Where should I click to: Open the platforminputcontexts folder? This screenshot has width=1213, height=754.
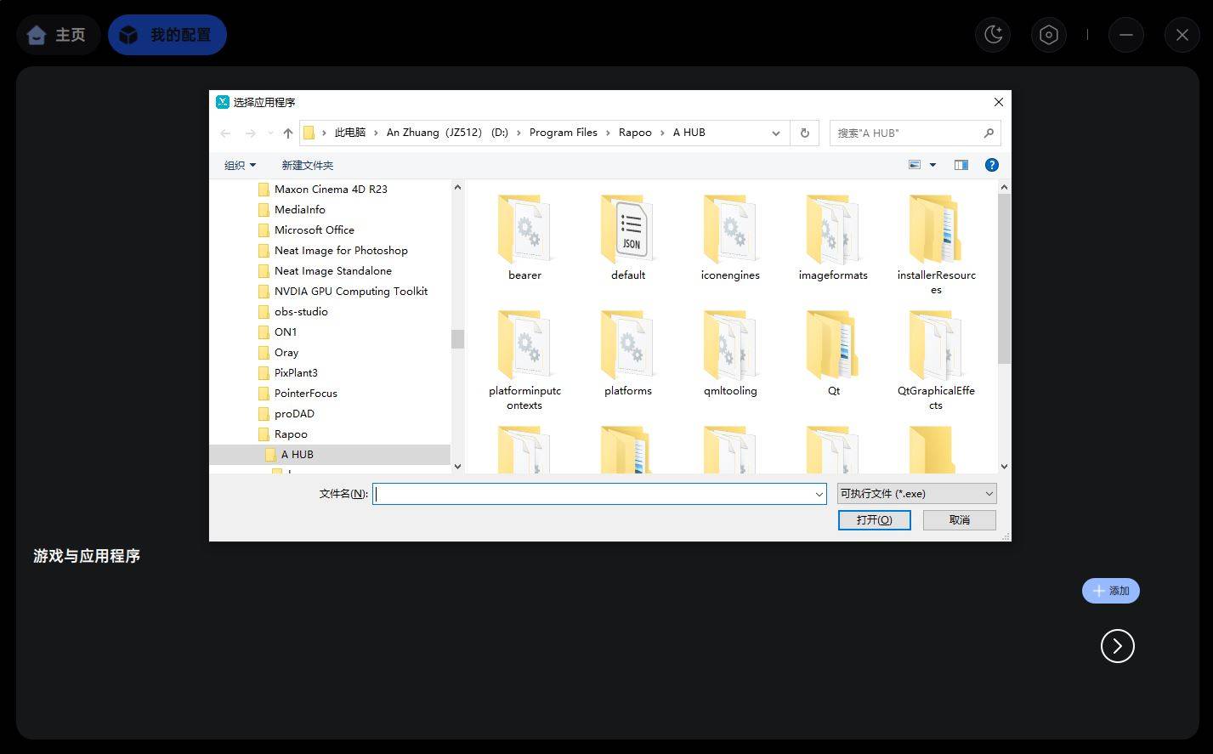pyautogui.click(x=524, y=360)
